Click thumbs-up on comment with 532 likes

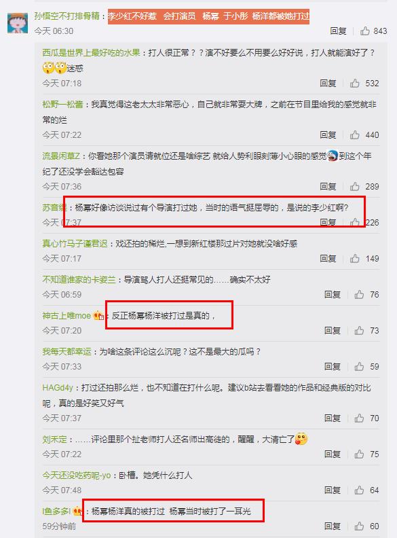click(x=354, y=84)
